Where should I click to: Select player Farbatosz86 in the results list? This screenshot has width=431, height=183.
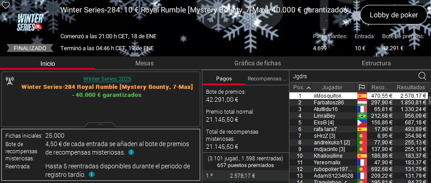click(x=328, y=102)
